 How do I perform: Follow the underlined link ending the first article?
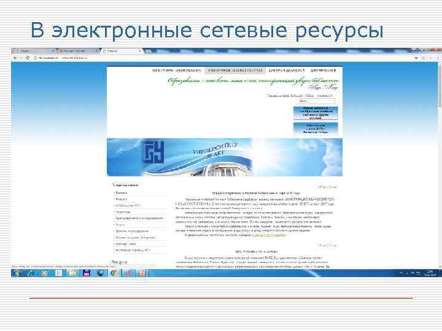pos(269,235)
